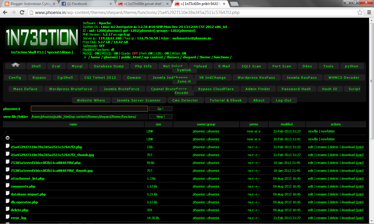Image resolution: width=374 pixels, height=224 pixels.
Task: Click the Go ! command button
Action: pos(160,109)
